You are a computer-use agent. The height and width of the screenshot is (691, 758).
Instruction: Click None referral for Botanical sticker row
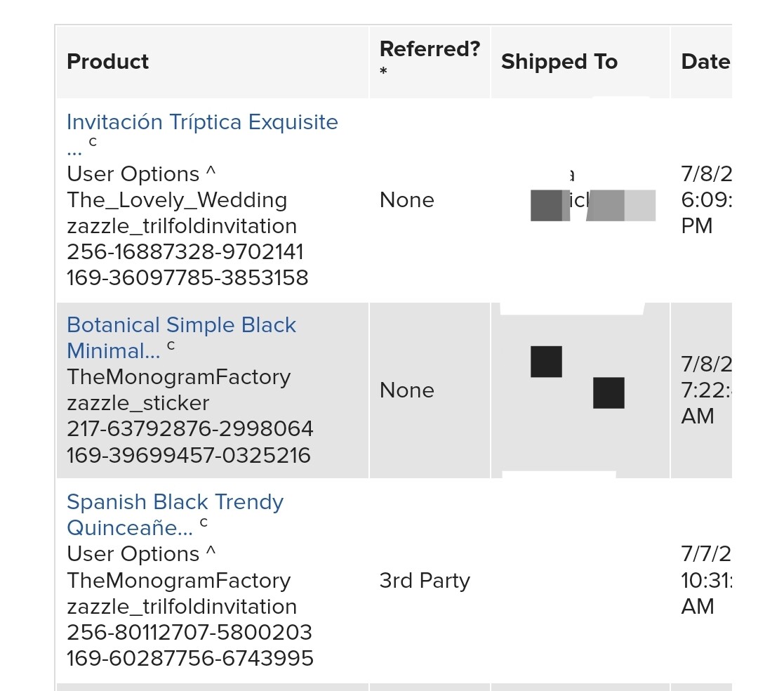[407, 390]
